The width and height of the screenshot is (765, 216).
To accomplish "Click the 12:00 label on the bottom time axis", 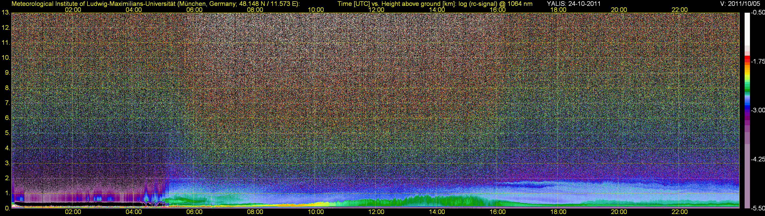I will [376, 212].
